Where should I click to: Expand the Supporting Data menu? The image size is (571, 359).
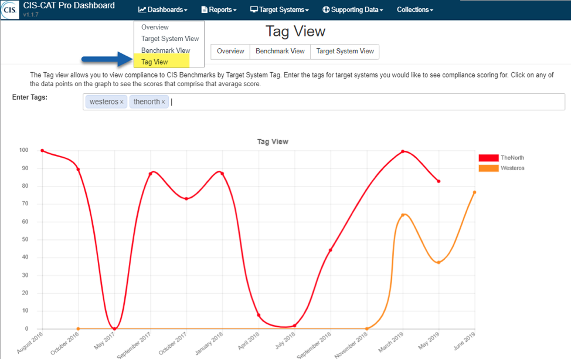point(352,10)
